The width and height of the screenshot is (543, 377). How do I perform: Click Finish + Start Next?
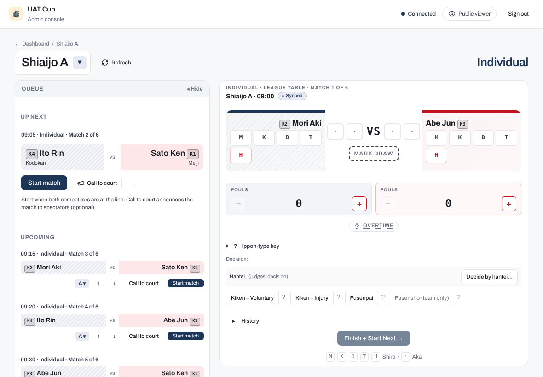[x=374, y=338]
